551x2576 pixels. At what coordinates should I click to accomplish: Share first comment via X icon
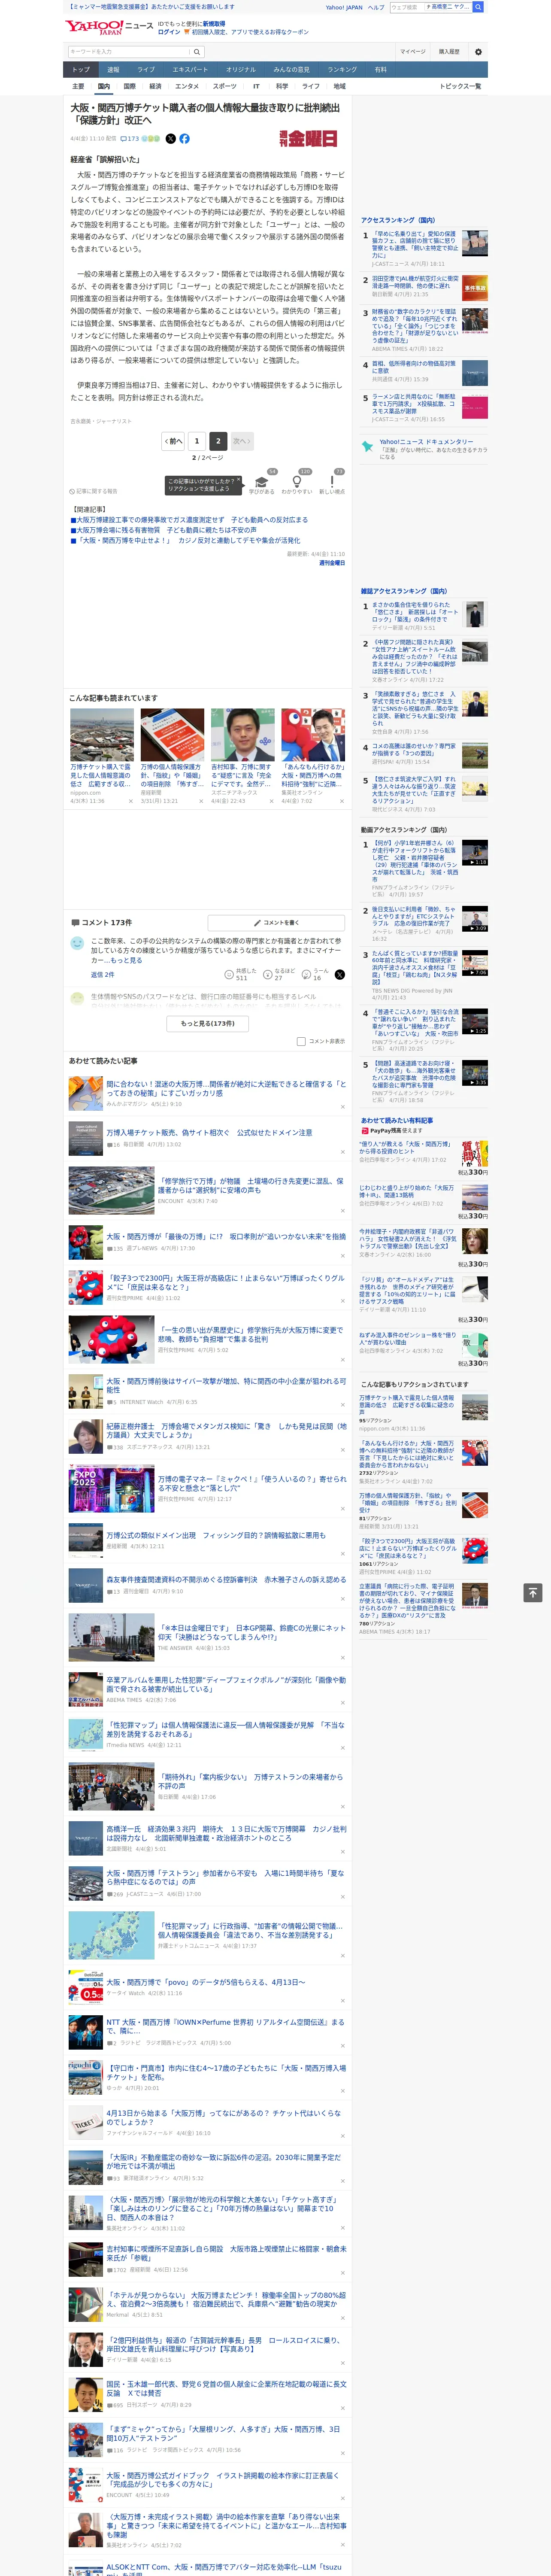click(339, 974)
